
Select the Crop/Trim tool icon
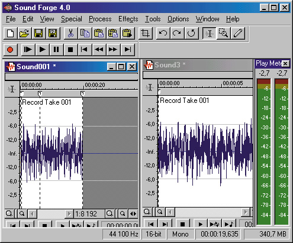[146, 33]
